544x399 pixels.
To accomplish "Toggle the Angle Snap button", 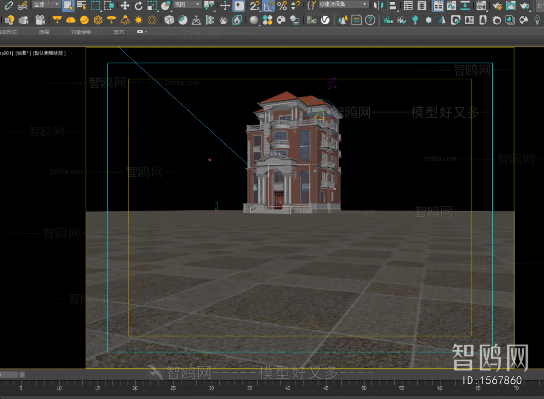I will tap(268, 5).
